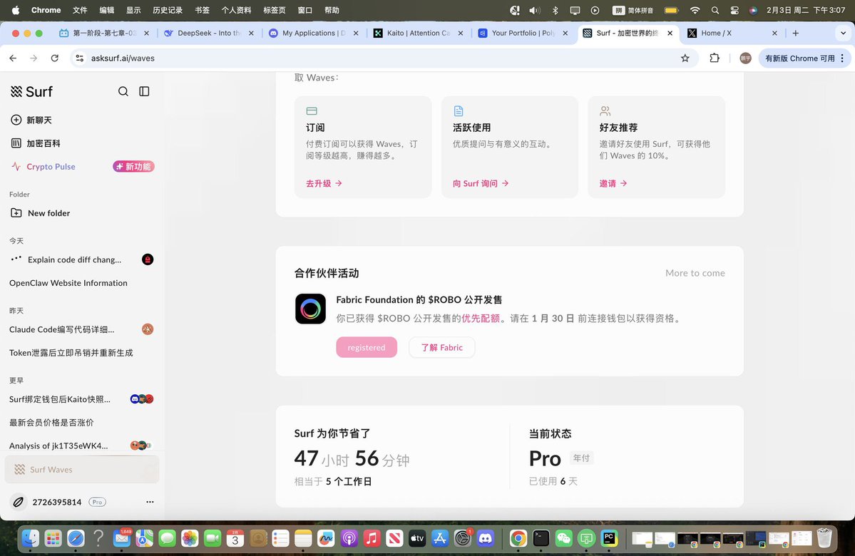Open chat 'Analysis of jk1T35eWK4...'
The image size is (855, 556).
82,446
